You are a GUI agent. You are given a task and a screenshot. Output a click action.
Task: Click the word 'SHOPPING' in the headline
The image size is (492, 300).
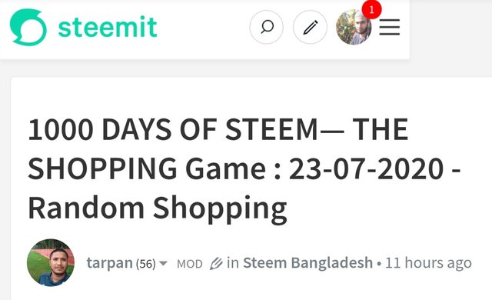[x=102, y=168]
